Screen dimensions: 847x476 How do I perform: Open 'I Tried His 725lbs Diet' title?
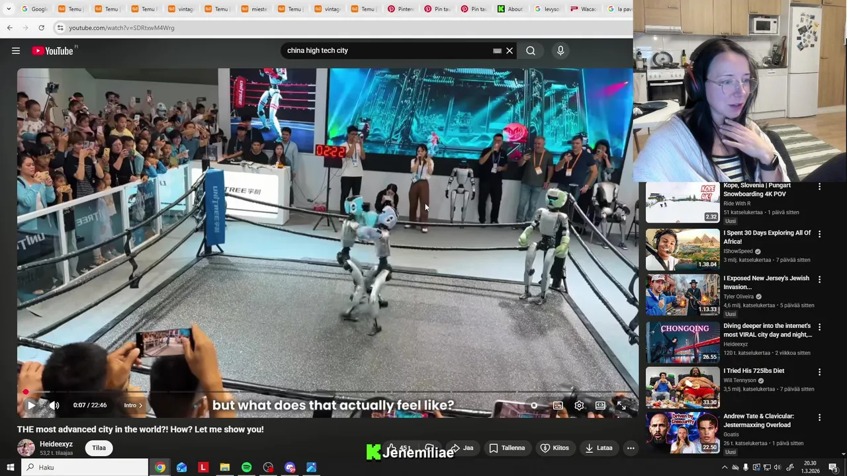[754, 371]
